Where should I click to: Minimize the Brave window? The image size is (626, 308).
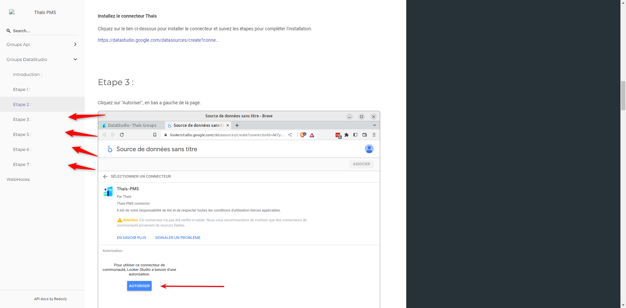tap(350, 117)
